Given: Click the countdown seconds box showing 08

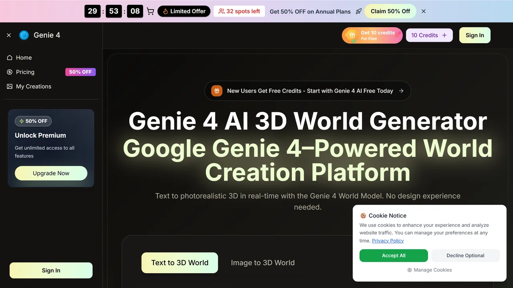Looking at the screenshot, I should [x=135, y=11].
